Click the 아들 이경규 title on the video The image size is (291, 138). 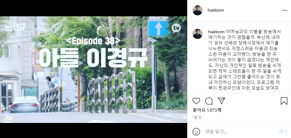93,58
